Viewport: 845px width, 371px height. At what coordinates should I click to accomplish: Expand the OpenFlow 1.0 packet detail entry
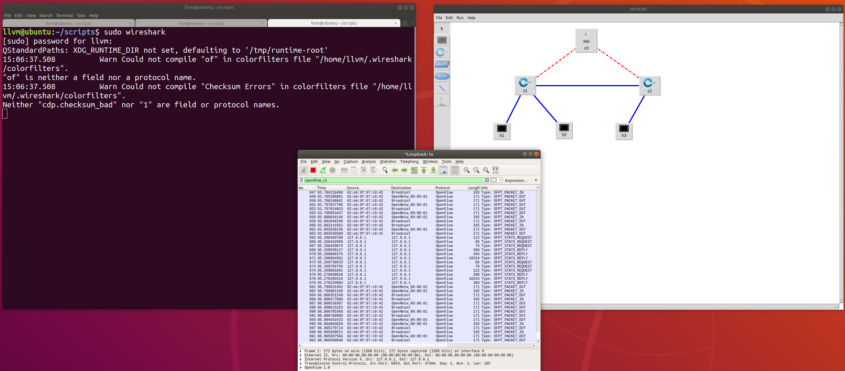[x=301, y=367]
